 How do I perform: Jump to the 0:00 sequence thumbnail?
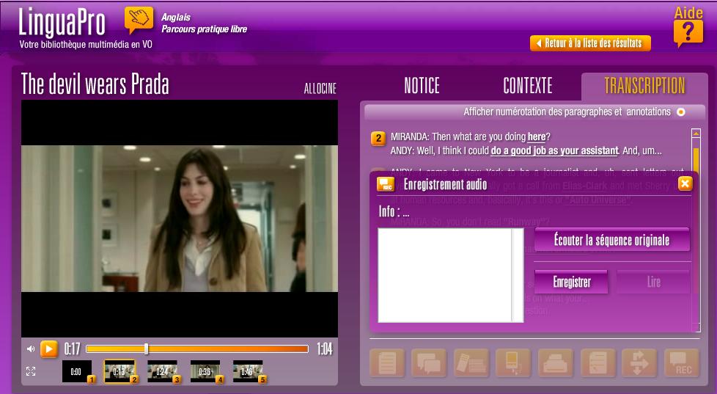(77, 371)
